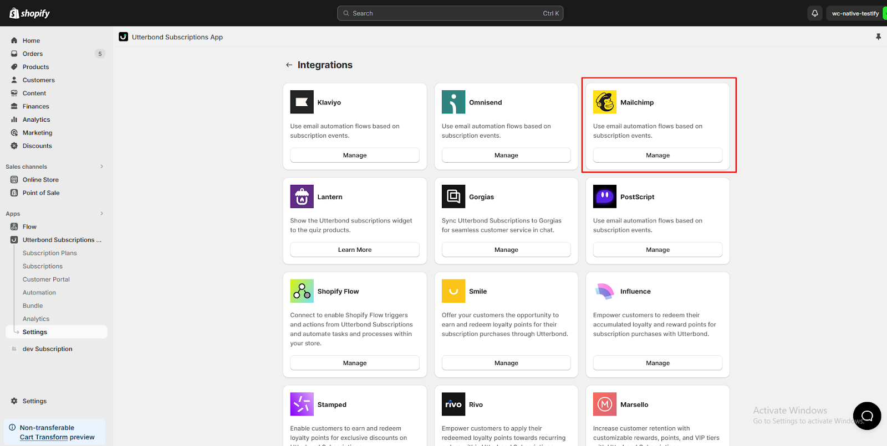Click the Marketing target icon
Viewport: 887px width, 446px height.
[14, 133]
